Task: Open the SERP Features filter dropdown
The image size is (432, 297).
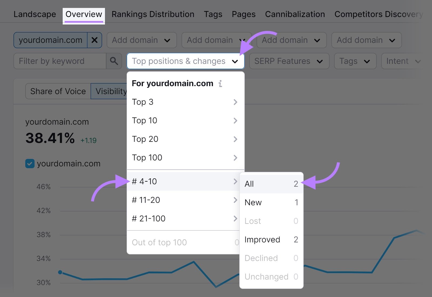Action: pyautogui.click(x=289, y=61)
